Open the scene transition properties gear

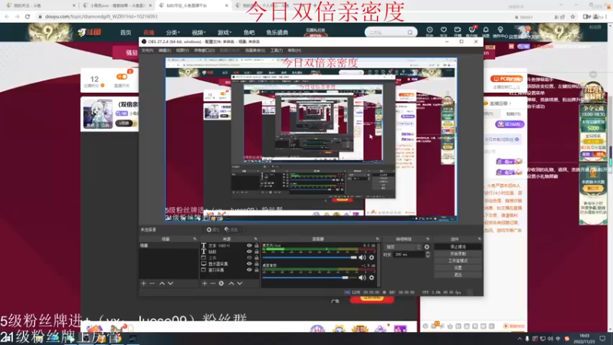tap(427, 247)
